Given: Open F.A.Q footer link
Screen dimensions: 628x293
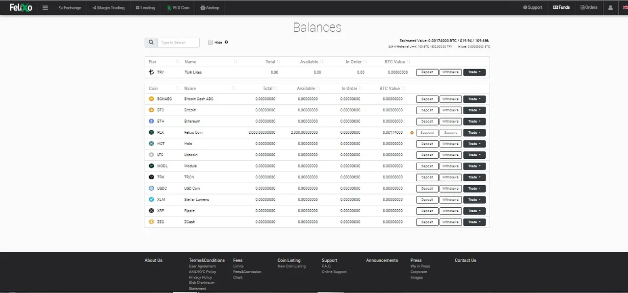Looking at the screenshot, I should (326, 267).
